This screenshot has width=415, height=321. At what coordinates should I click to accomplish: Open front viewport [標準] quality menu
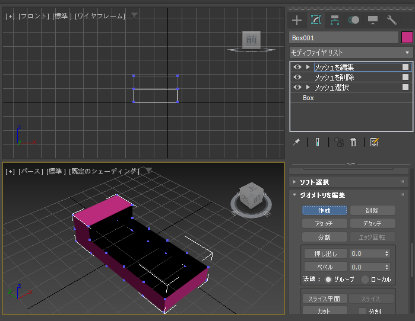pos(62,16)
